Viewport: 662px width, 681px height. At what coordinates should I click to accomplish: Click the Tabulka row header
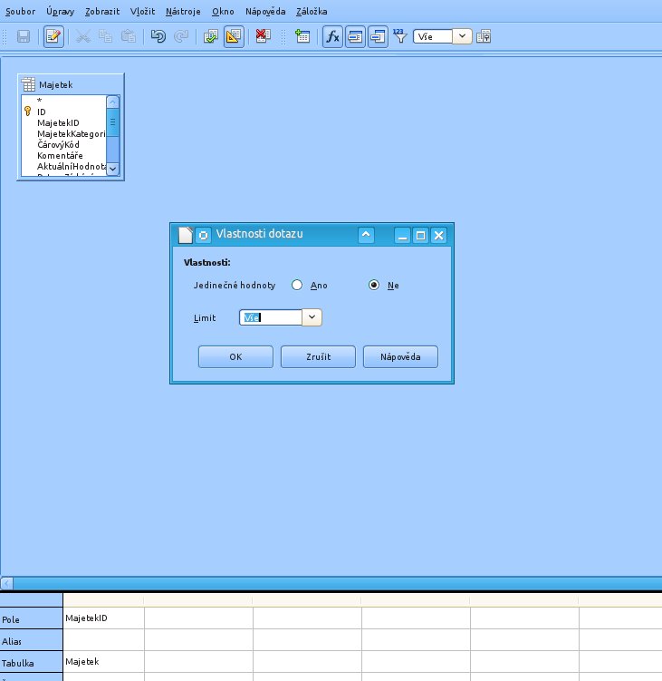[x=31, y=662]
